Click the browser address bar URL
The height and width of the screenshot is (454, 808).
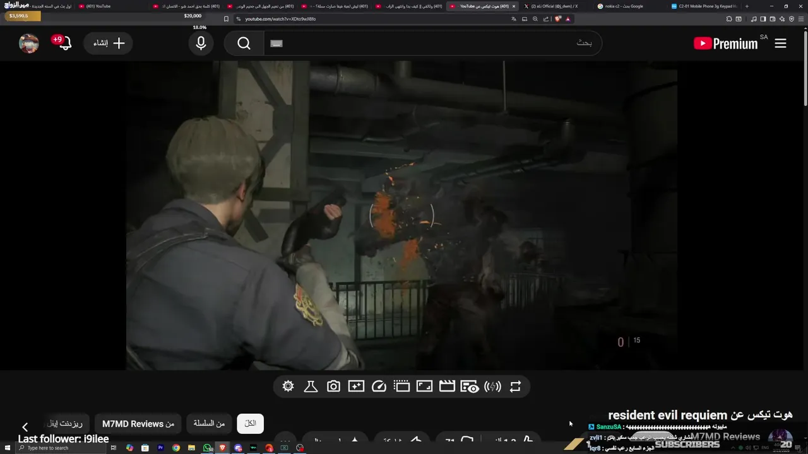280,19
